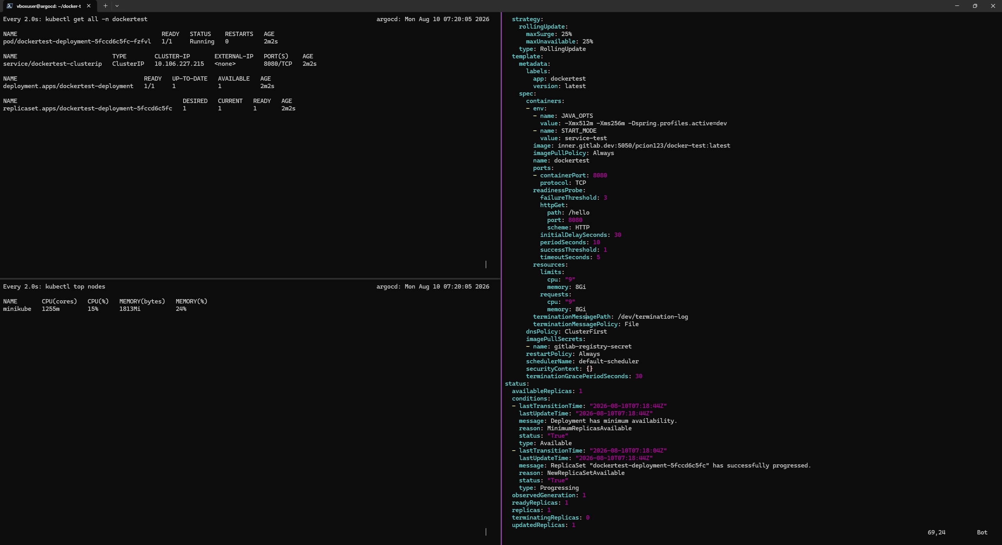Click the minikube node name
Viewport: 1002px width, 545px height.
[17, 309]
